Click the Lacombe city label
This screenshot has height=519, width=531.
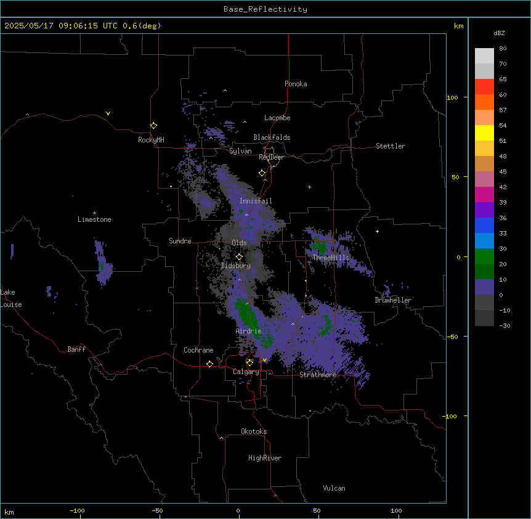tap(277, 118)
